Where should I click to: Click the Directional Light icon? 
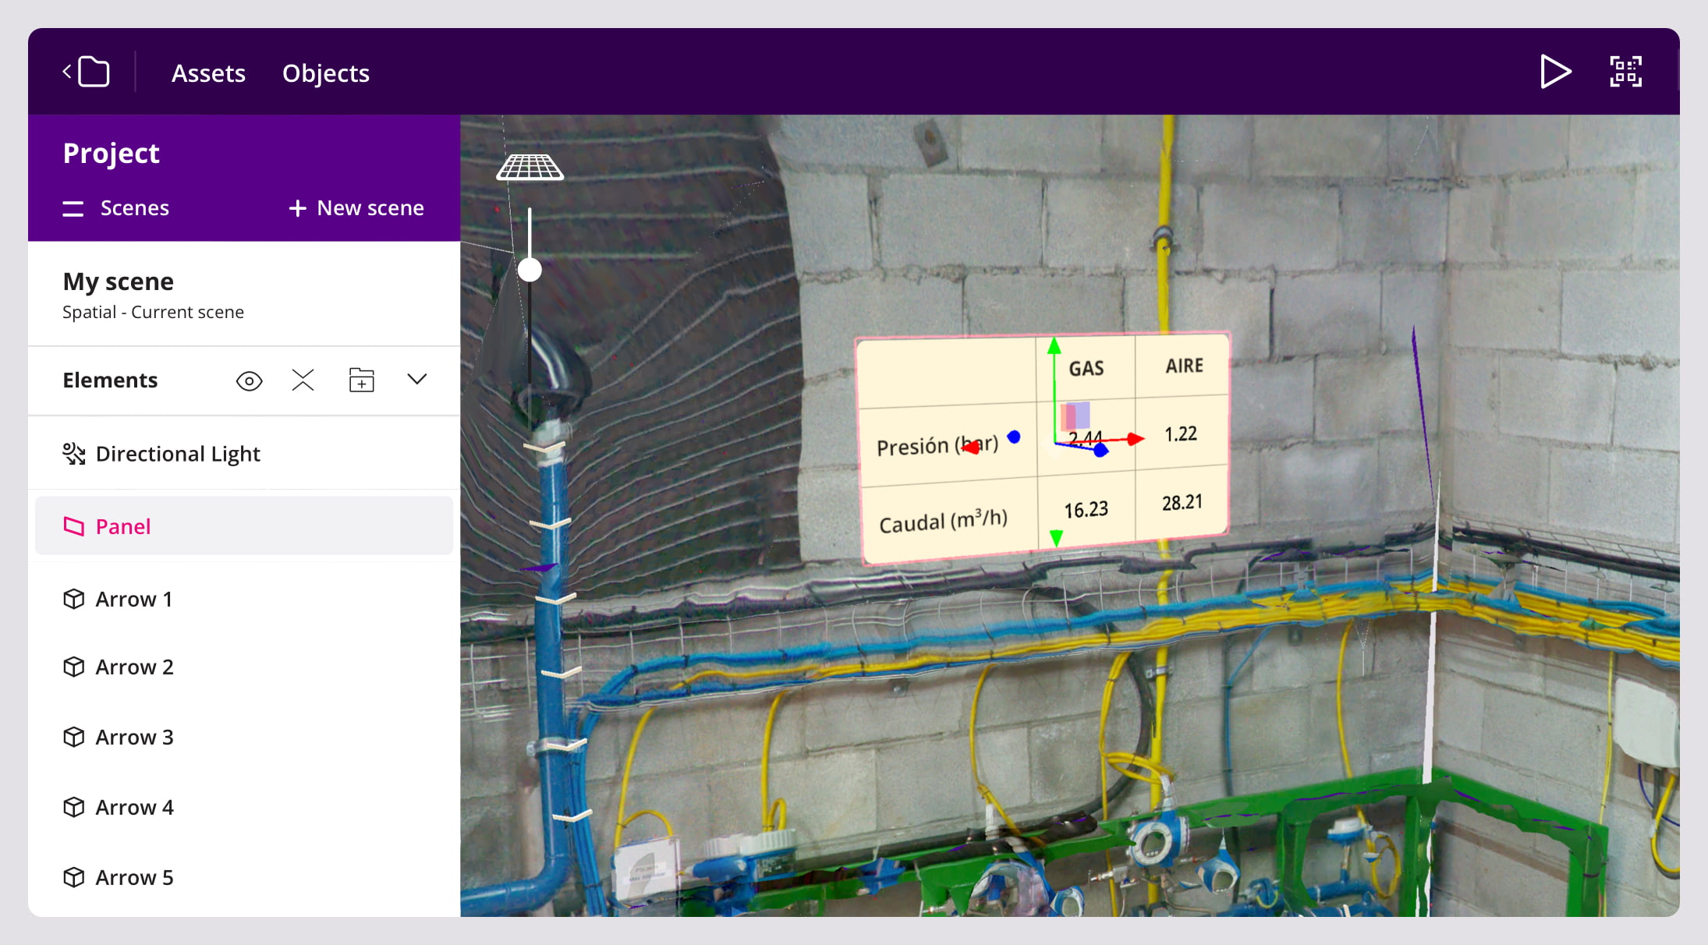73,454
